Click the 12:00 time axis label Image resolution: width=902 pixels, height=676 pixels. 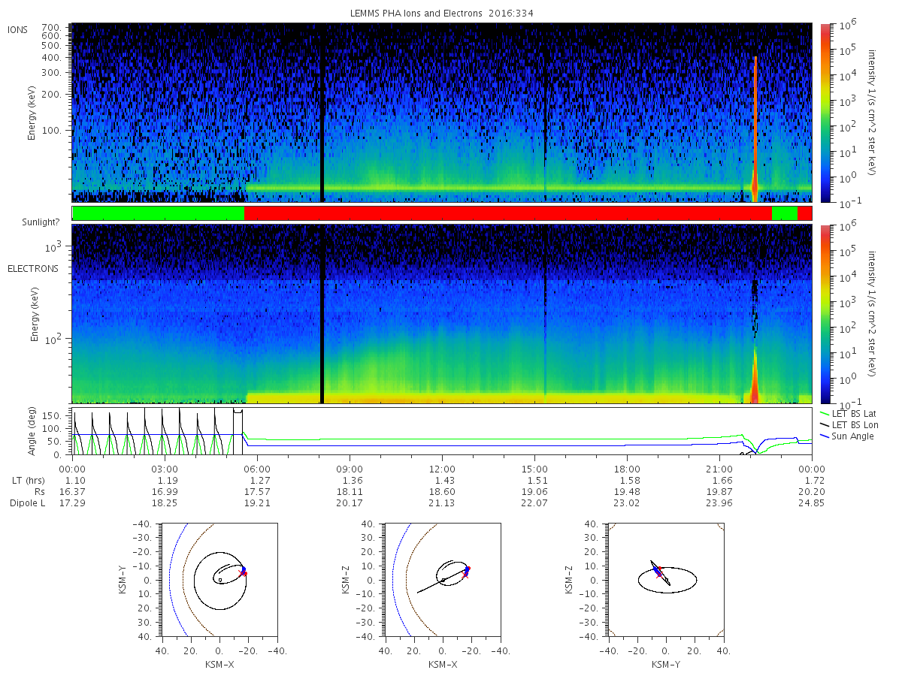(442, 469)
